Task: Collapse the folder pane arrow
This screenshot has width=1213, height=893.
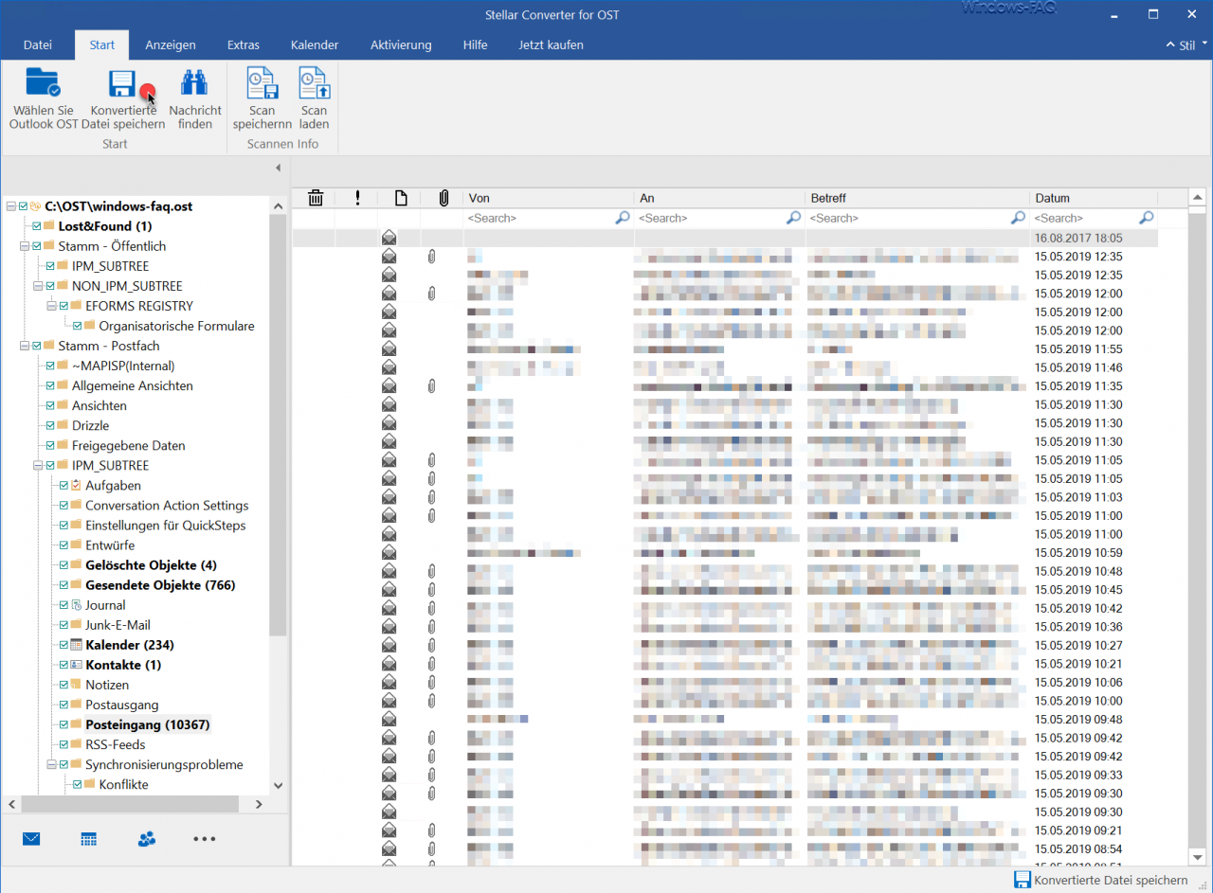Action: (278, 168)
